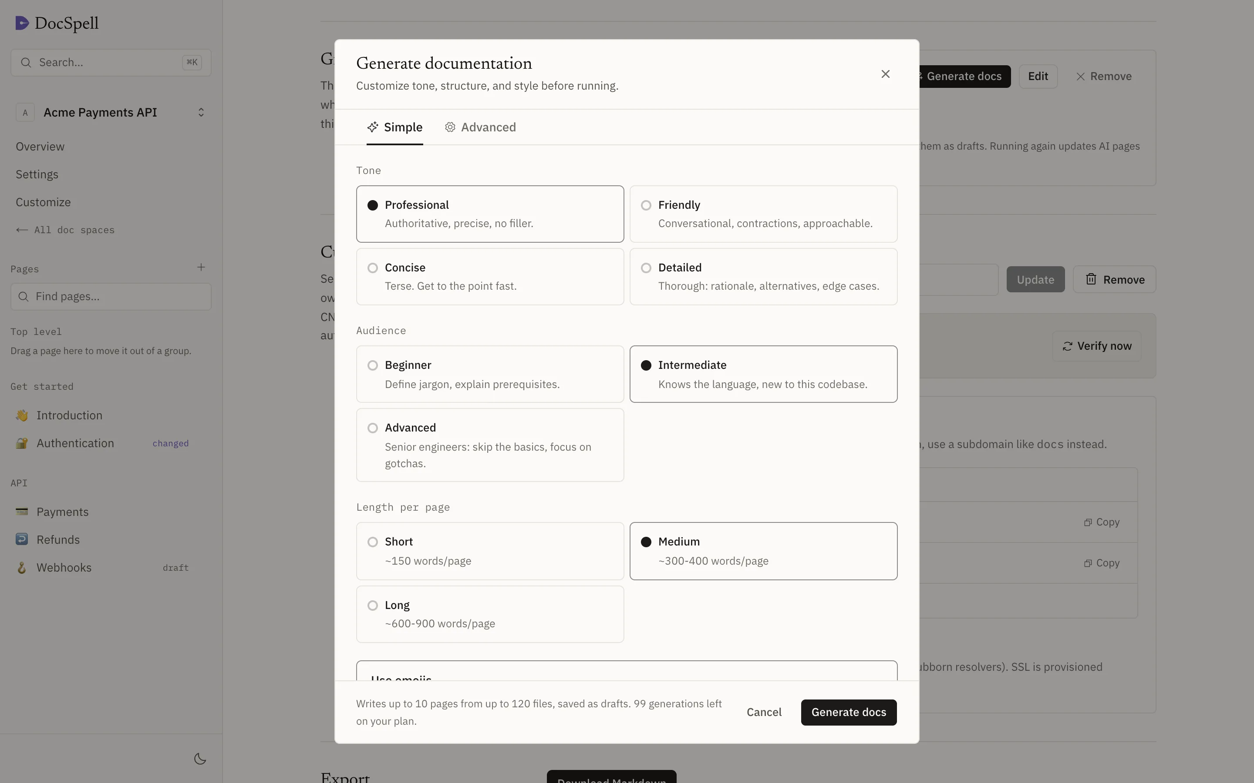Click the sparkle icon on Simple tab

coord(373,127)
